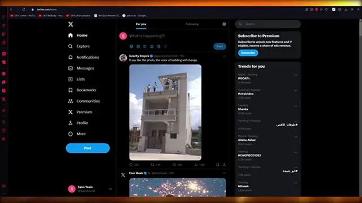Open Premium in the sidebar
Screen dimensions: 362x203
[80, 112]
